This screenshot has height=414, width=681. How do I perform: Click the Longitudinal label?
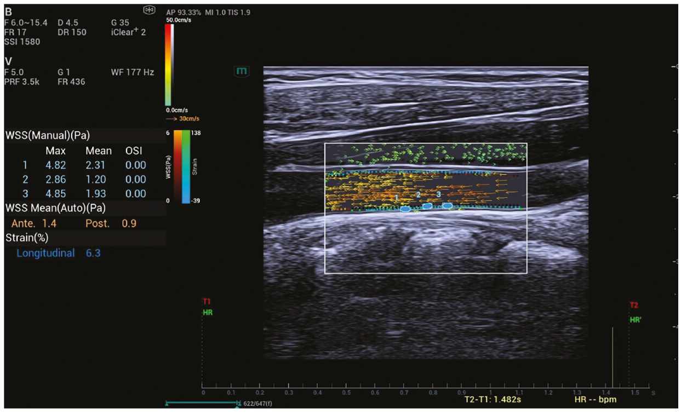(x=45, y=253)
